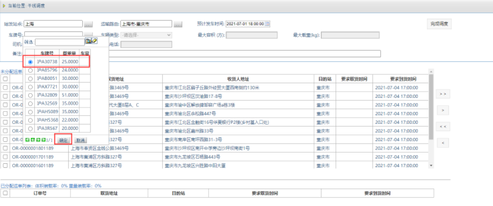
Task: Click the yellow arrow at 当前位置
Action: pyautogui.click(x=4, y=5)
